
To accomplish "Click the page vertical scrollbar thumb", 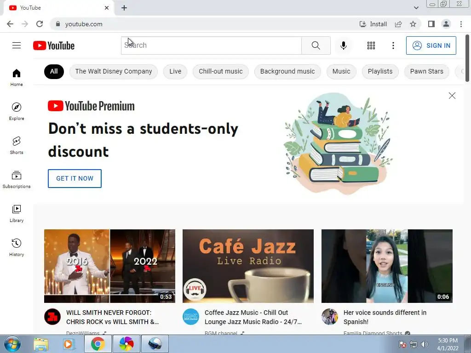I will (467, 58).
